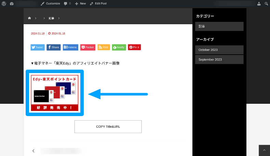The height and width of the screenshot is (156, 270).
Task: Open the dashboard gauge icon
Action: (12, 4)
